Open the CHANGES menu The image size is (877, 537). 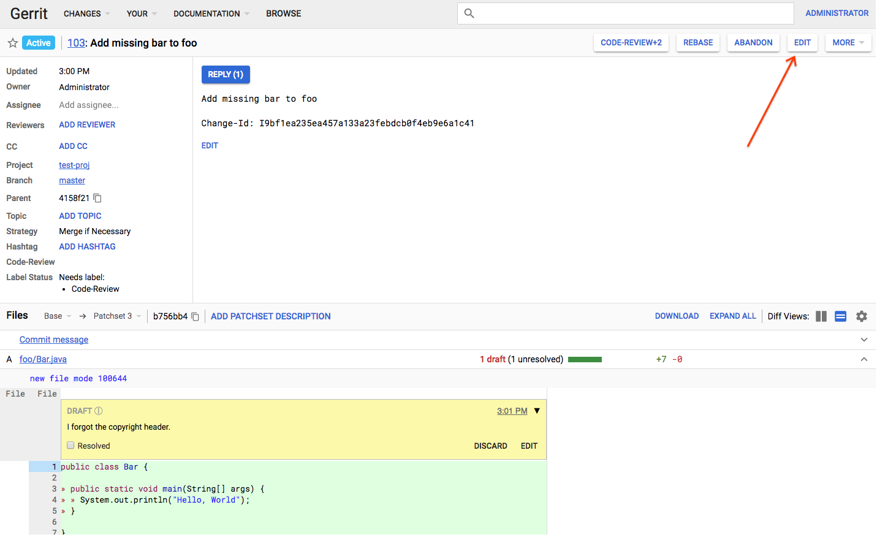[86, 13]
